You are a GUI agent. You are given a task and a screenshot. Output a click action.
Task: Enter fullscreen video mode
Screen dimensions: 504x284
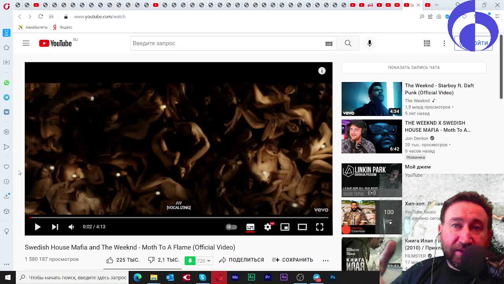320,227
